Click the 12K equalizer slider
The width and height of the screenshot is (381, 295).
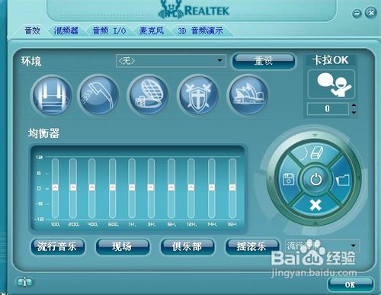(x=191, y=188)
